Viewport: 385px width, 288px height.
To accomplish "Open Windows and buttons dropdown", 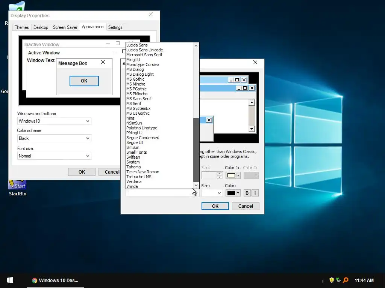I will click(54, 121).
